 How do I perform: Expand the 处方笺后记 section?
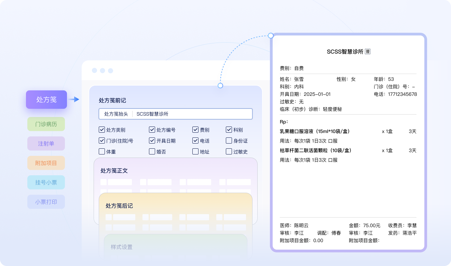119,206
